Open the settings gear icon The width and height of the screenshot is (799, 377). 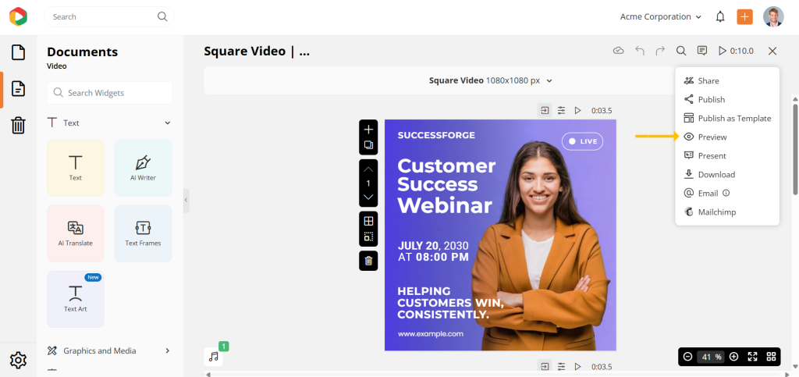18,360
